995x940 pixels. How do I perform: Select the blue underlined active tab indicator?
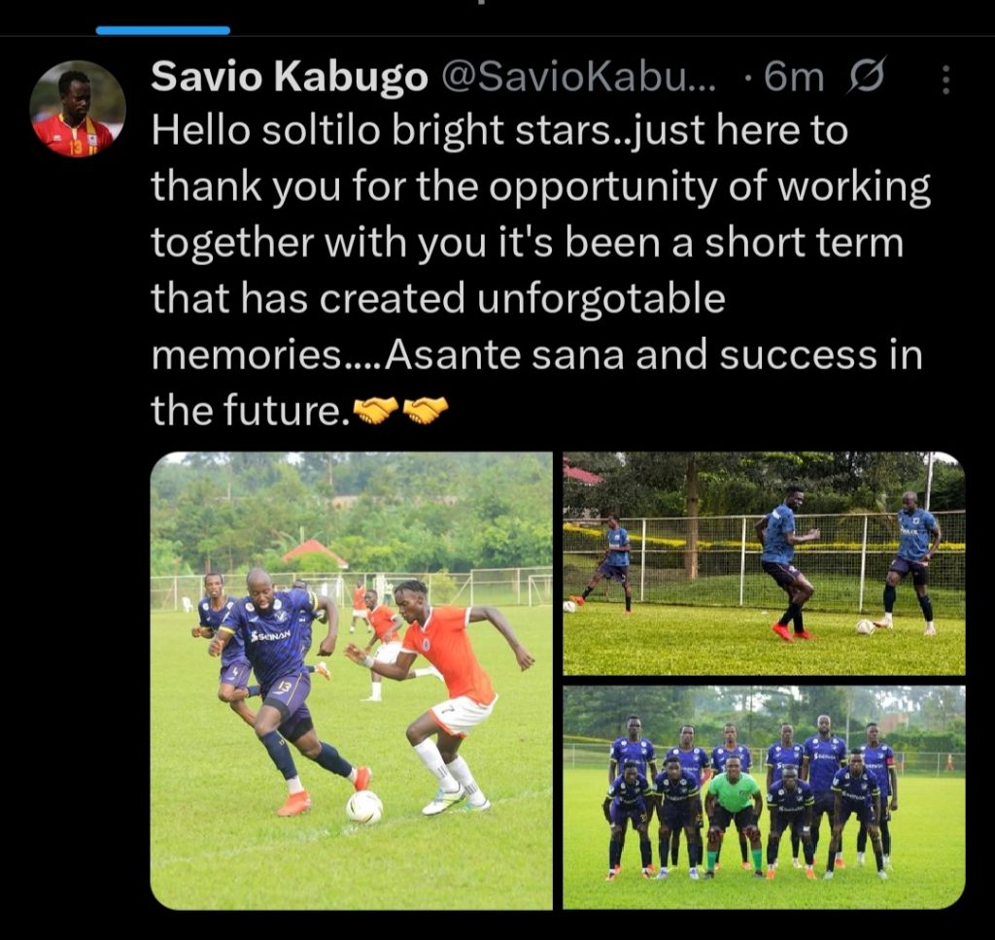click(x=163, y=30)
